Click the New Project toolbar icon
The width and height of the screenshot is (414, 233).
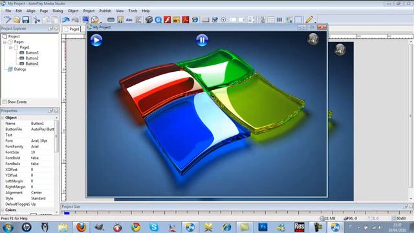coord(7,19)
